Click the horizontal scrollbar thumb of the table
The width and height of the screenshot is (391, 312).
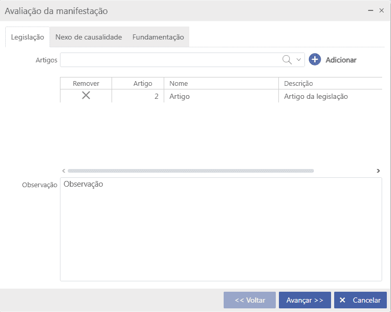pyautogui.click(x=190, y=171)
